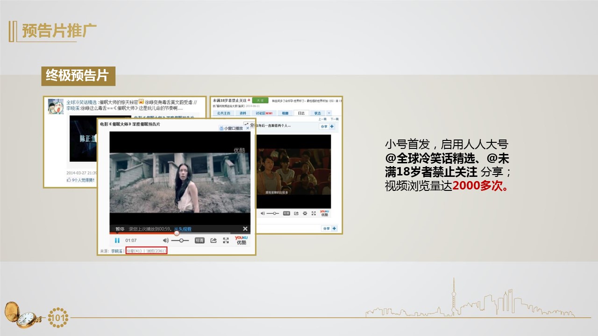Click 浏览(2361) view count

[x=156, y=251]
